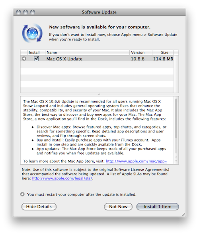Click restart-required icon beside Mac OS X Update
This screenshot has width=199, height=235.
tap(24, 58)
